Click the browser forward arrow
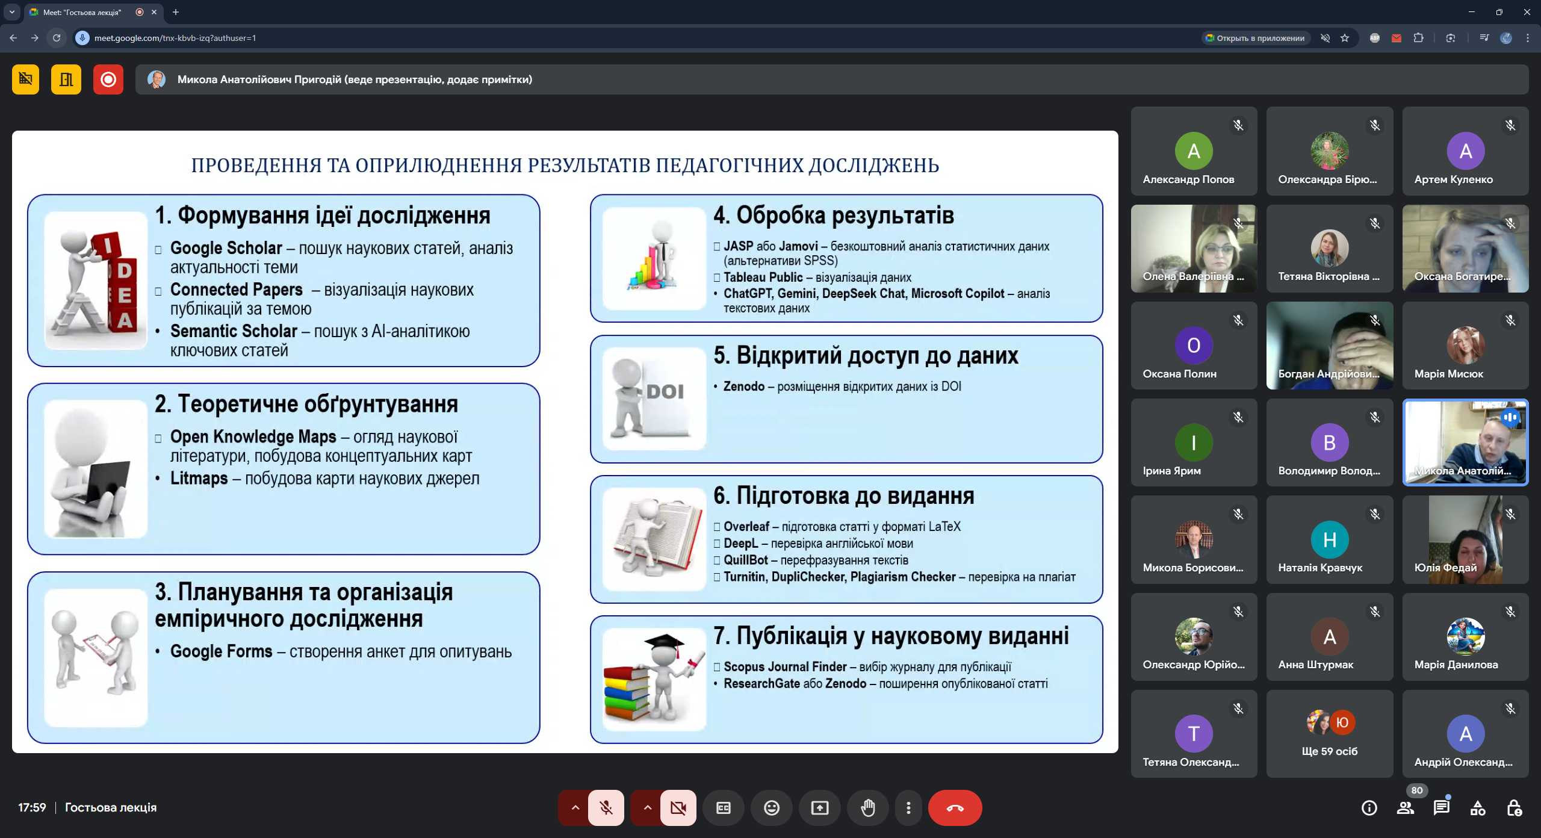 [35, 38]
